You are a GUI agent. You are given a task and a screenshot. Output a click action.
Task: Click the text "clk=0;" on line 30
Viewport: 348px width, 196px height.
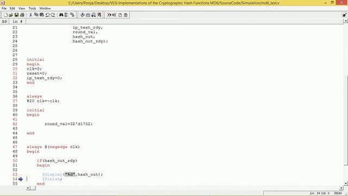tap(34, 69)
